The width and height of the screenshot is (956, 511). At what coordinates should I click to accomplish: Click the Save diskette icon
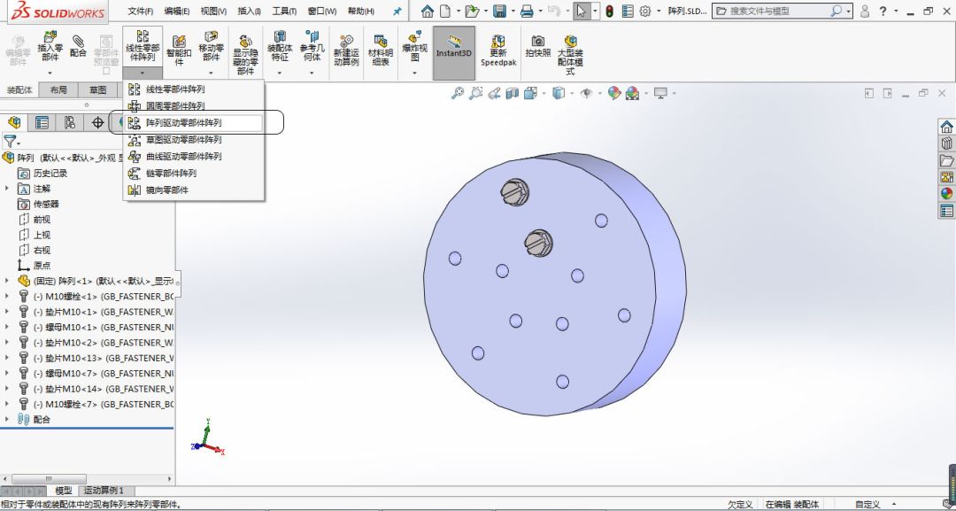click(x=500, y=11)
